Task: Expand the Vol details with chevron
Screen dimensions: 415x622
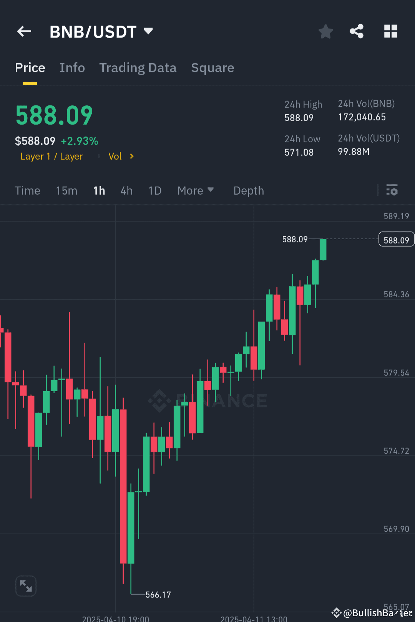Action: pyautogui.click(x=131, y=156)
